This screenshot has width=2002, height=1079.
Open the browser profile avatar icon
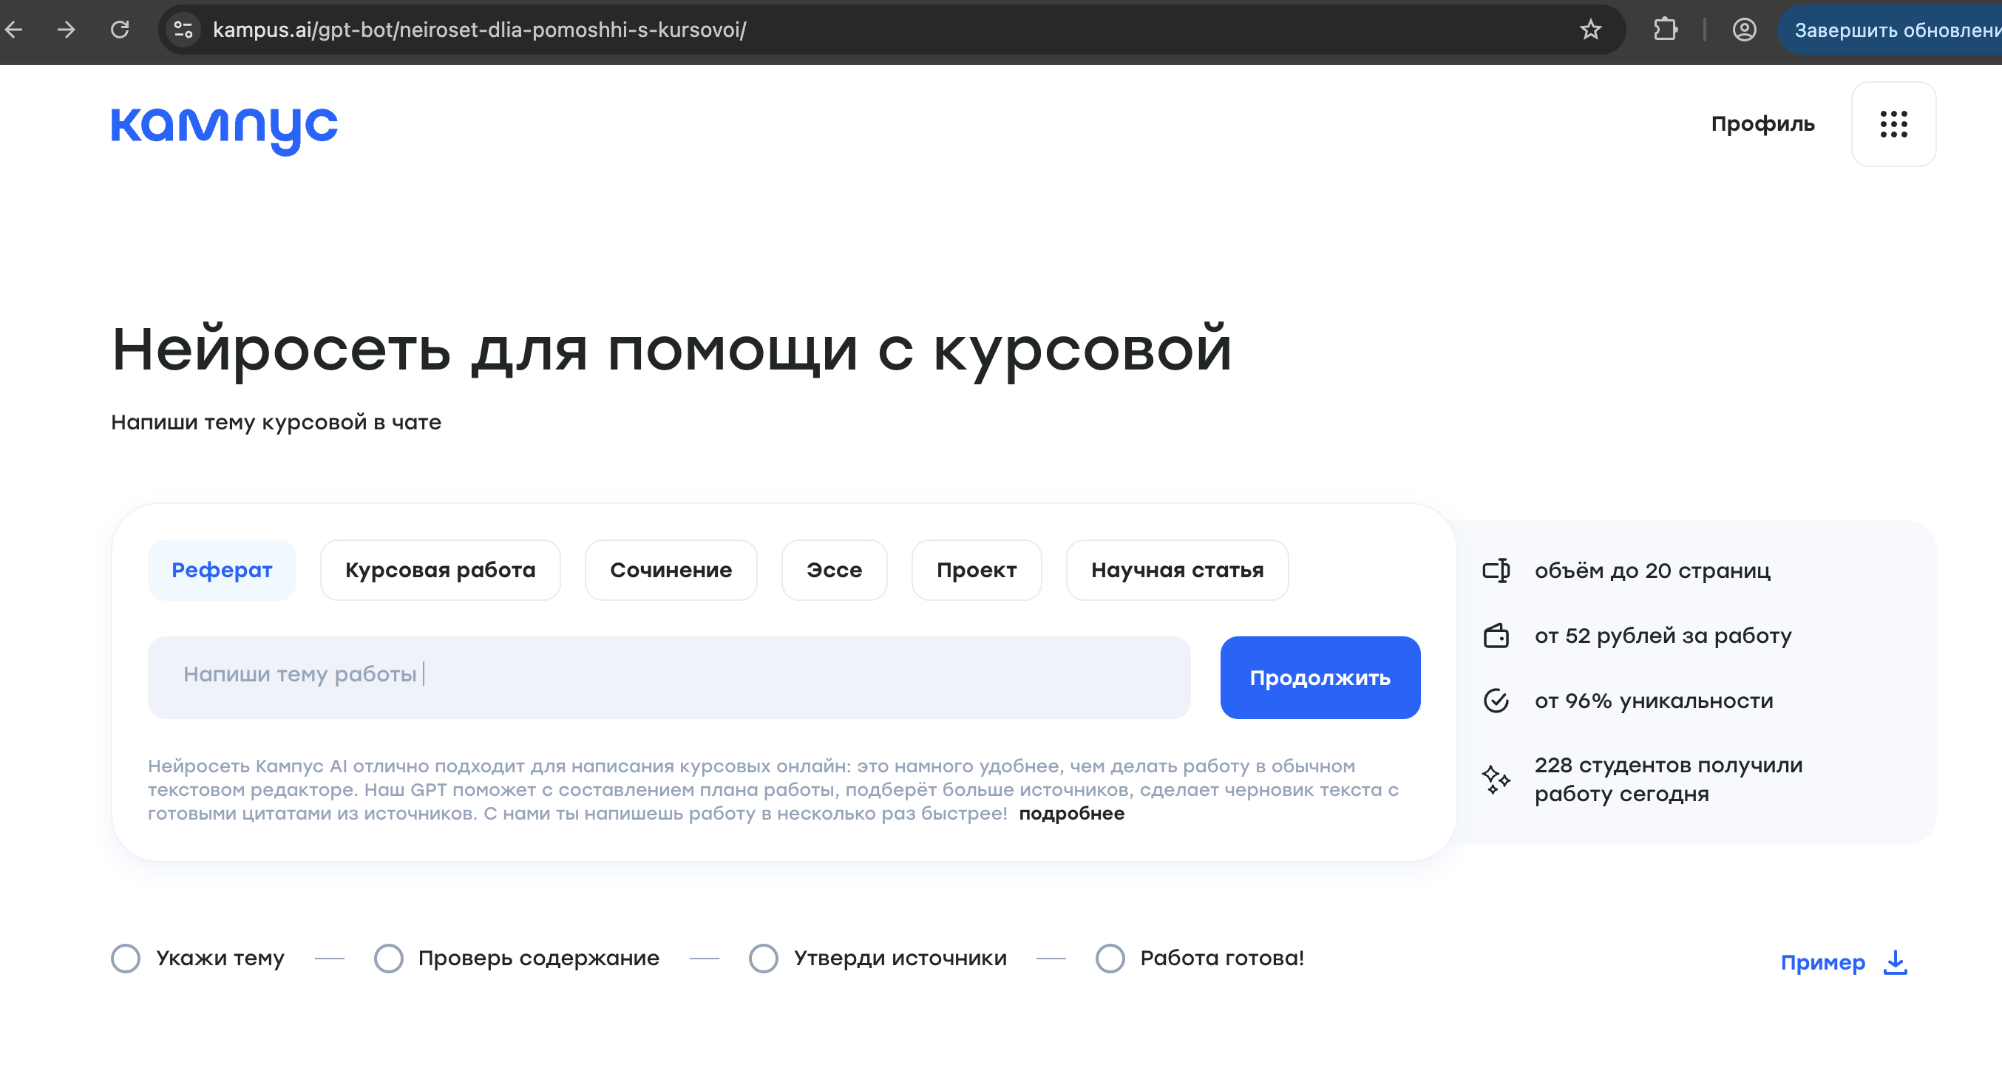(1744, 30)
